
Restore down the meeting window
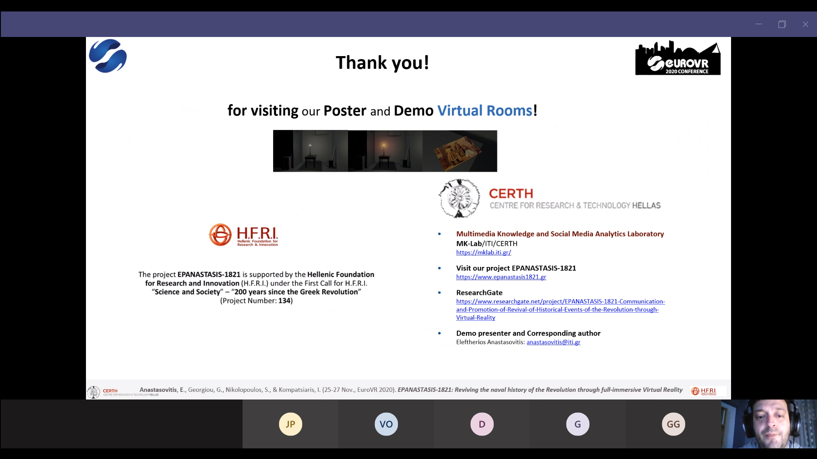[782, 24]
